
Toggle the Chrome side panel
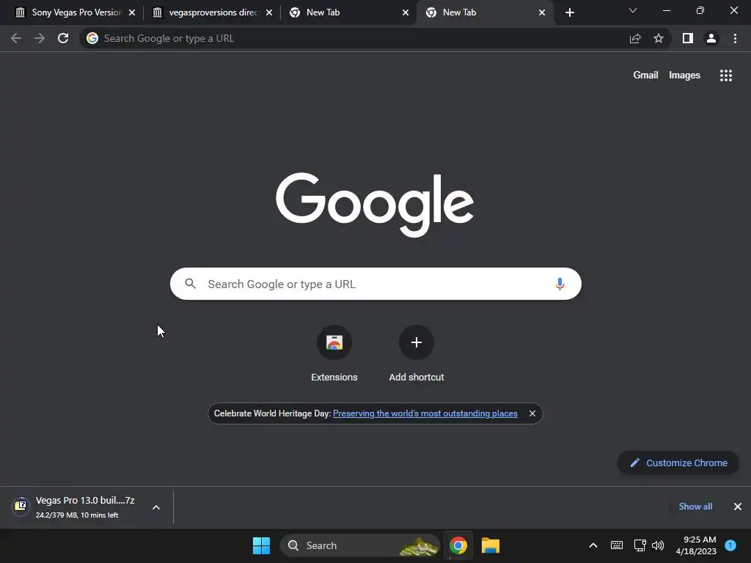[688, 38]
